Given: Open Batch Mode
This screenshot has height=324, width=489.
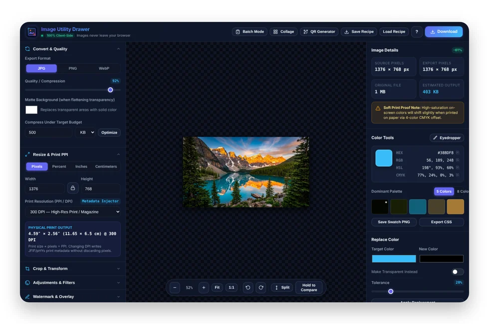Looking at the screenshot, I should (250, 32).
